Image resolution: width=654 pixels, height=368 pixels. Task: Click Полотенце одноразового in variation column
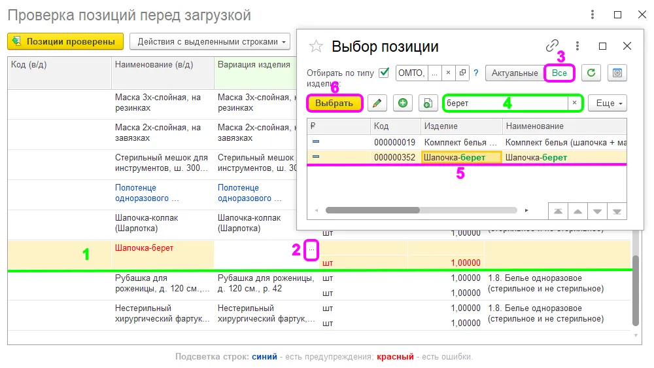point(249,193)
